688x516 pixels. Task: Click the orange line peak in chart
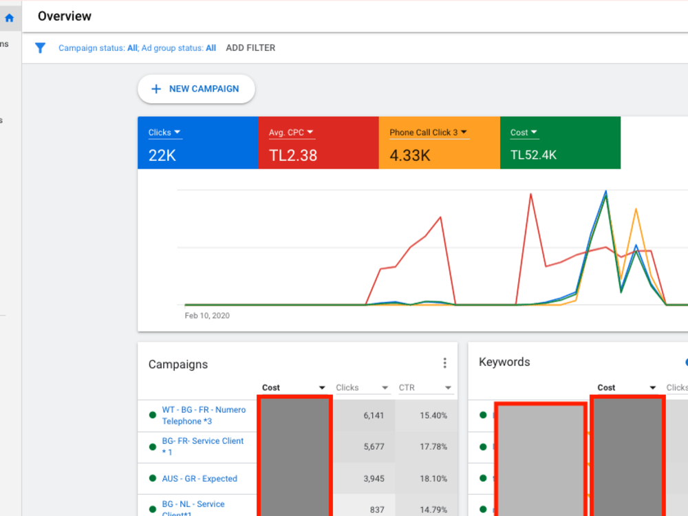click(636, 209)
